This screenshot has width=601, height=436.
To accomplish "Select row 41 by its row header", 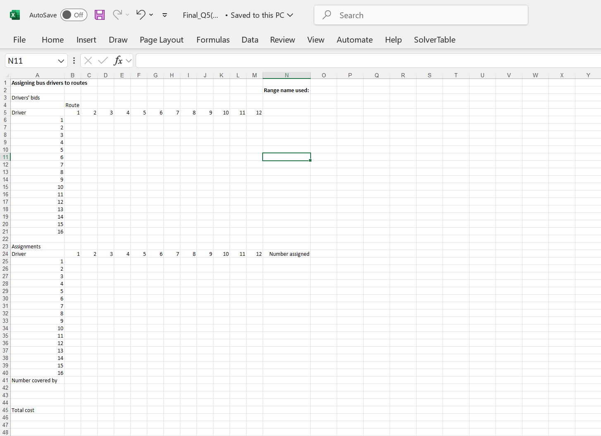I will point(5,380).
